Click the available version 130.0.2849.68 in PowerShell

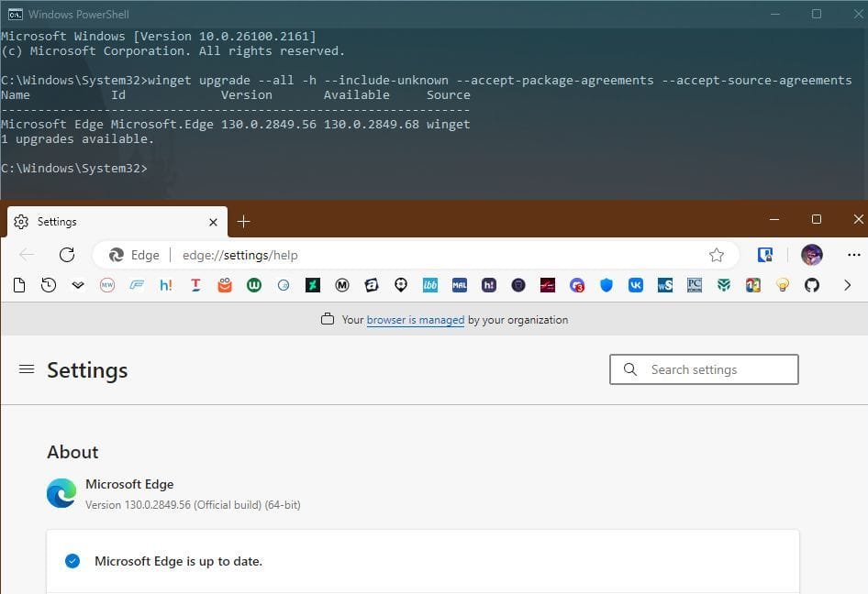tap(372, 125)
